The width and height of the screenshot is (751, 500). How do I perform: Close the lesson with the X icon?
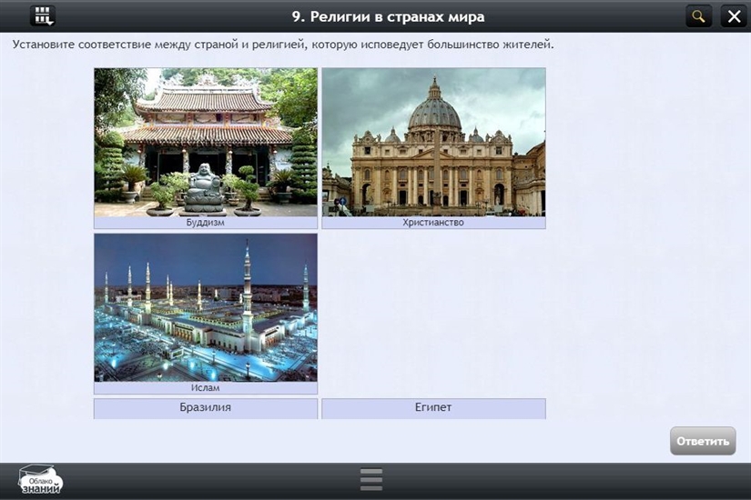(733, 15)
